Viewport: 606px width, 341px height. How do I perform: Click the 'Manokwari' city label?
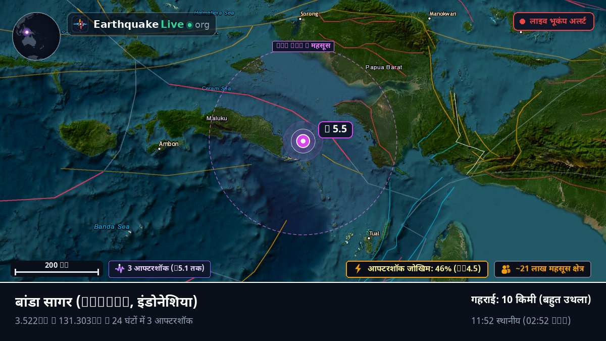pyautogui.click(x=443, y=14)
